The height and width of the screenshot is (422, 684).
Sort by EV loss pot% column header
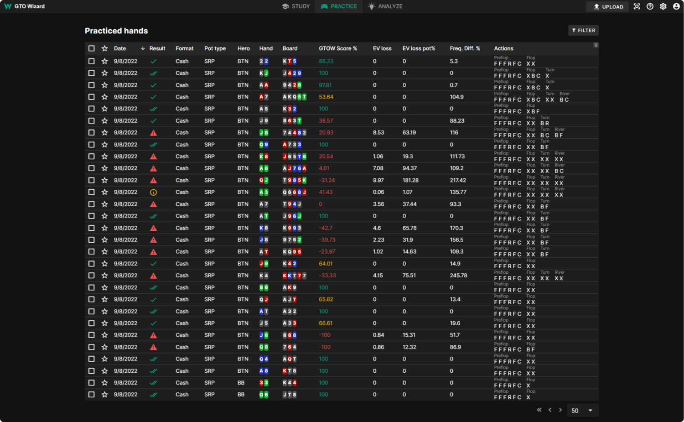(419, 48)
